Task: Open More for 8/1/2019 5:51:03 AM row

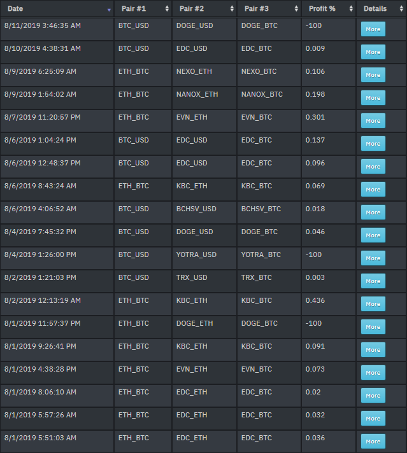Action: [373, 441]
